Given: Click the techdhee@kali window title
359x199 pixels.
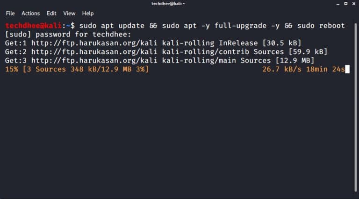Looking at the screenshot, I should click(179, 4).
